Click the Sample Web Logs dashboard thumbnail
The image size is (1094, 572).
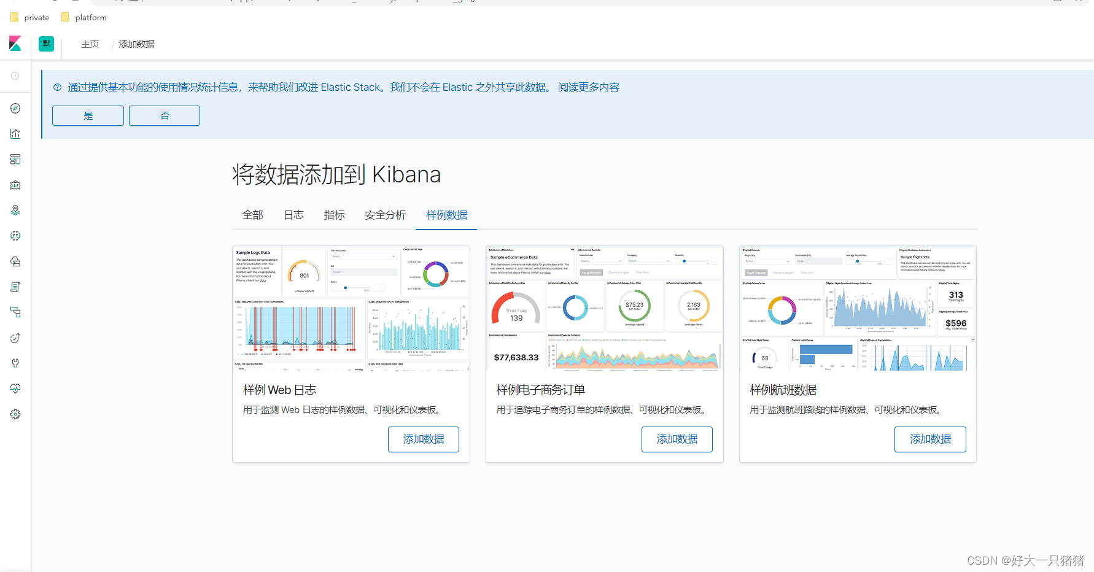click(351, 309)
